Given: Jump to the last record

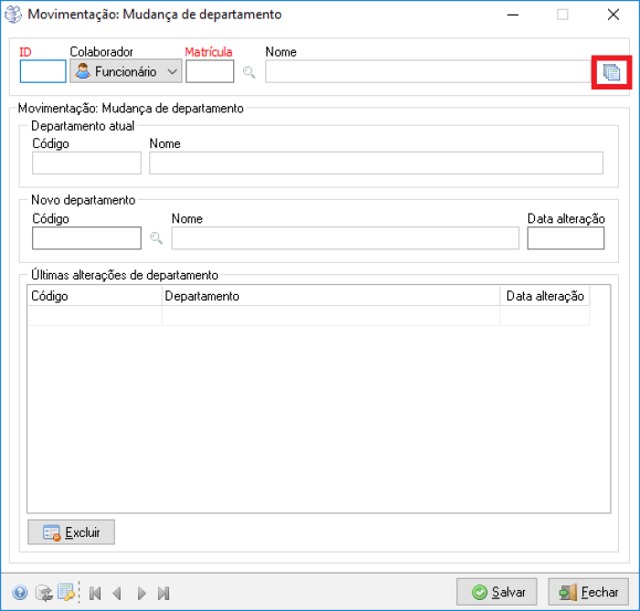Looking at the screenshot, I should tap(164, 593).
